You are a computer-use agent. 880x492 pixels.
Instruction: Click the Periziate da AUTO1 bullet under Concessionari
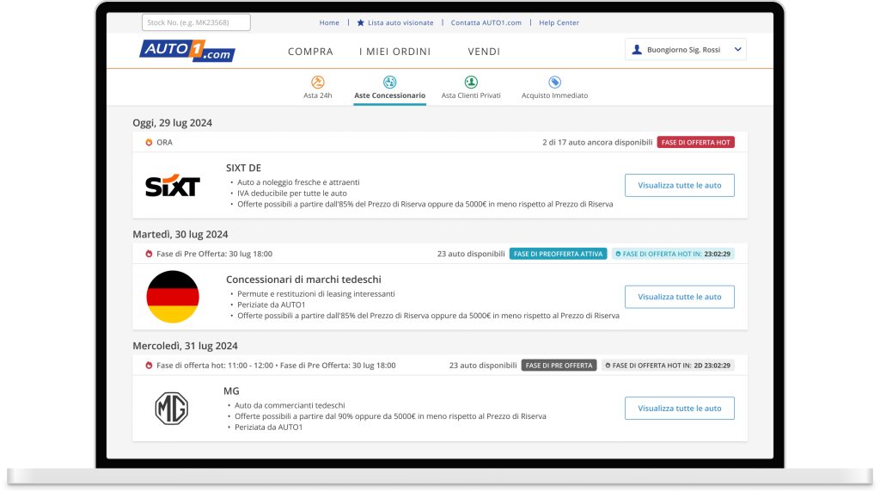point(271,304)
